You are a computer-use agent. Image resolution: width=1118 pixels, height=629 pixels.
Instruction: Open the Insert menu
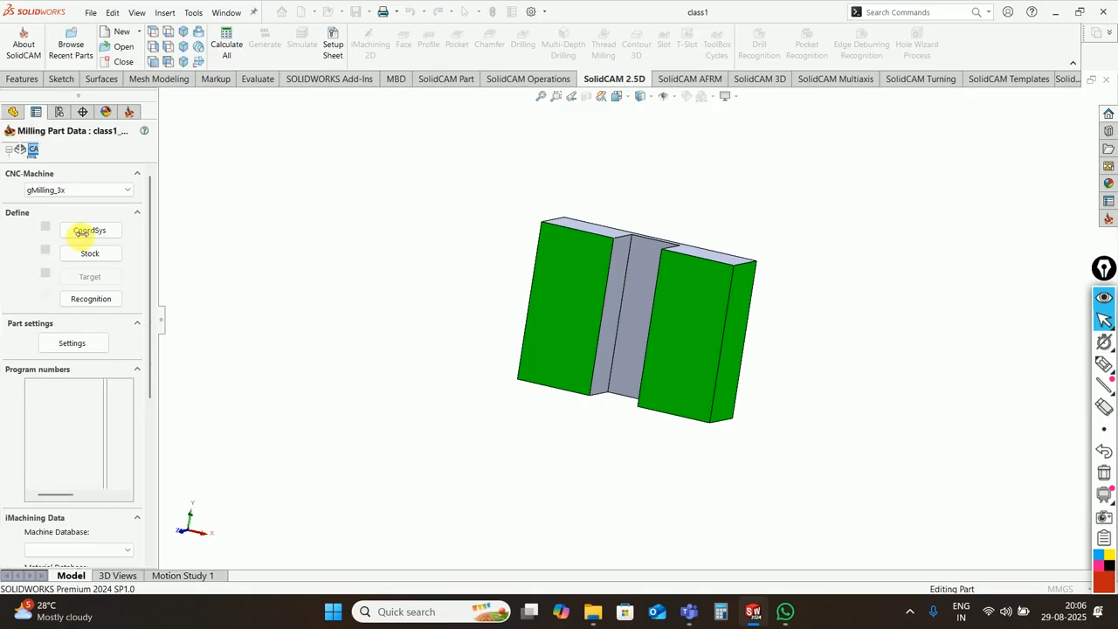(165, 13)
